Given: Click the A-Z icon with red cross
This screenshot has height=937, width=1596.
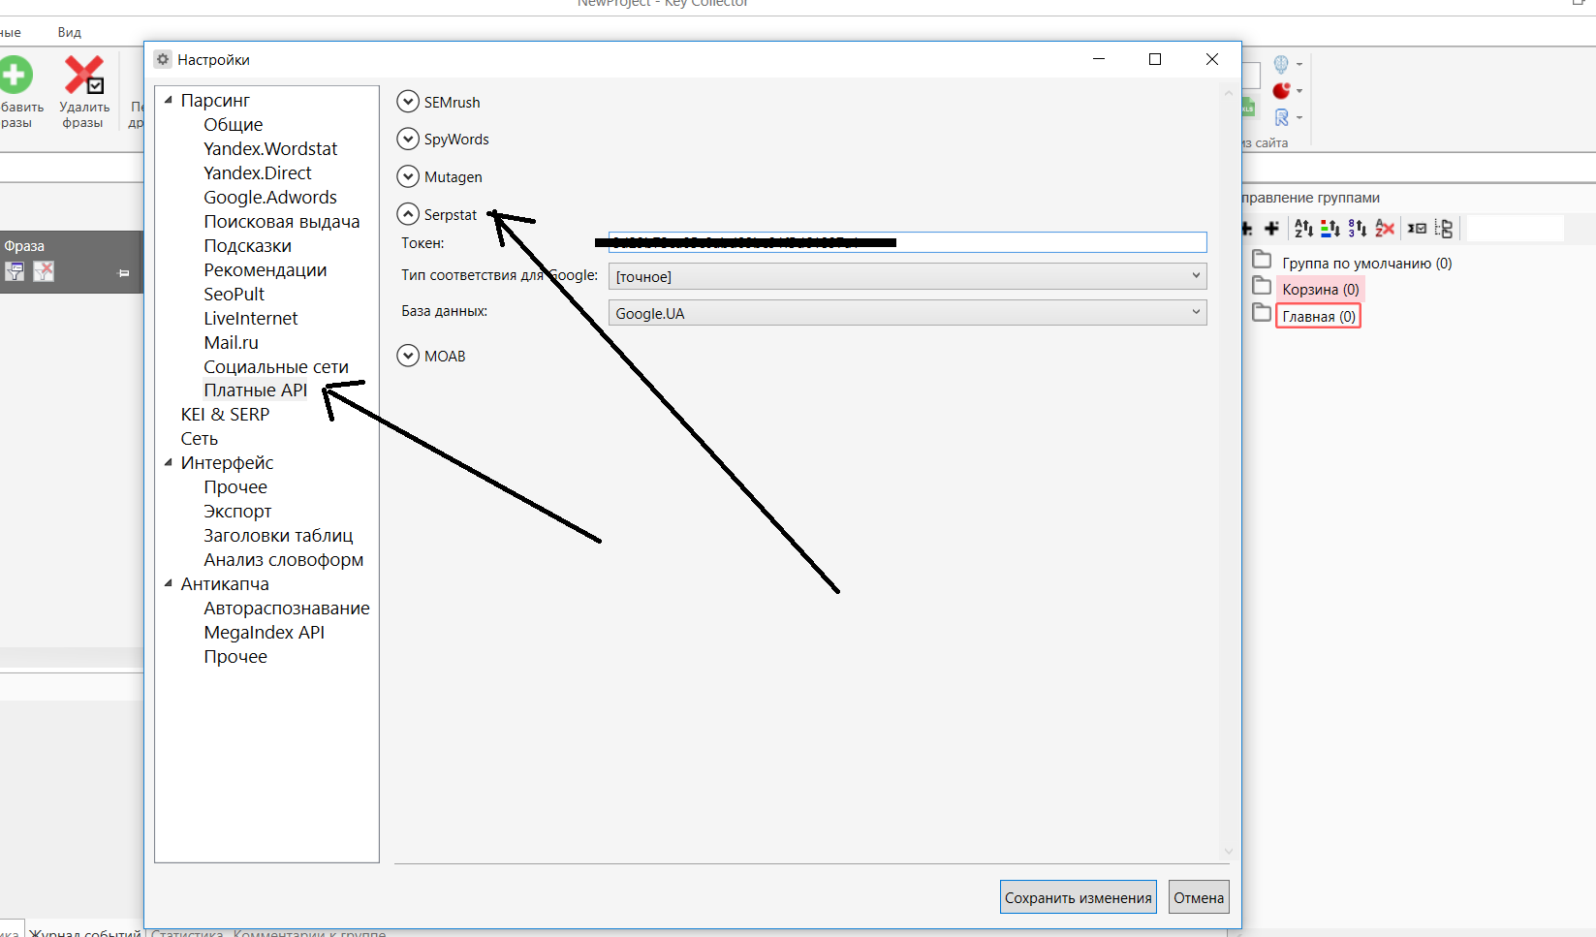Looking at the screenshot, I should (x=1385, y=229).
